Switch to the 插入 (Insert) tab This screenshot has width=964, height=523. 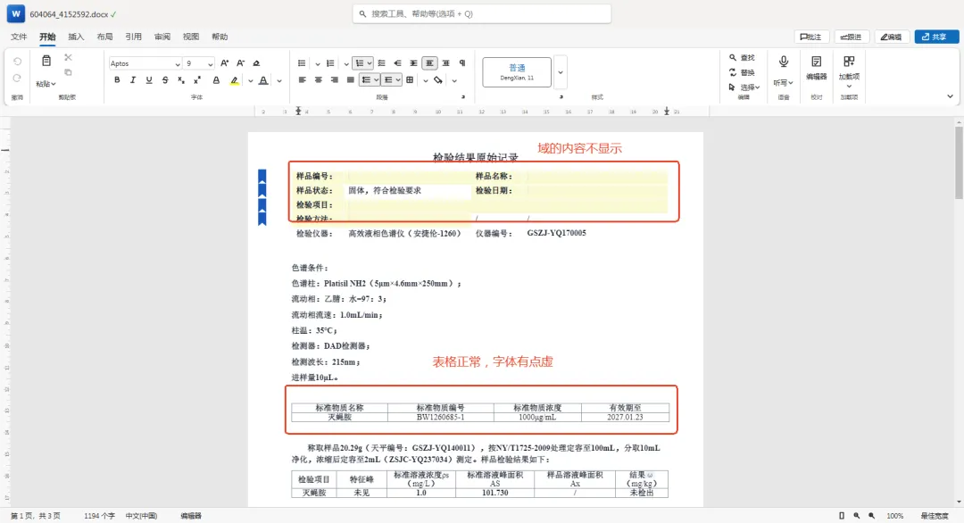(x=76, y=37)
